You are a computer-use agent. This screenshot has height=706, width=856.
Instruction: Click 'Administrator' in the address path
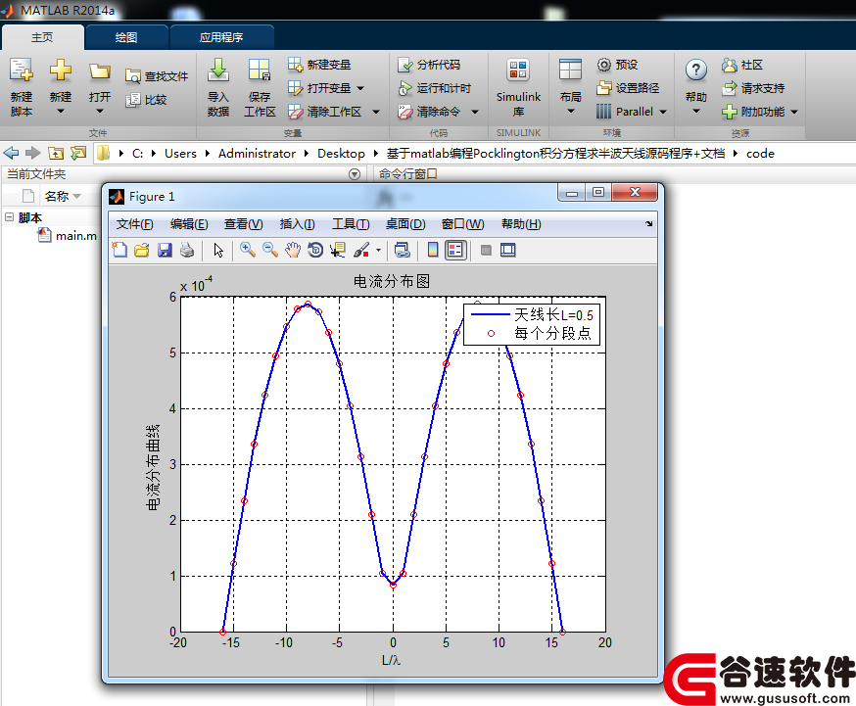pos(257,154)
